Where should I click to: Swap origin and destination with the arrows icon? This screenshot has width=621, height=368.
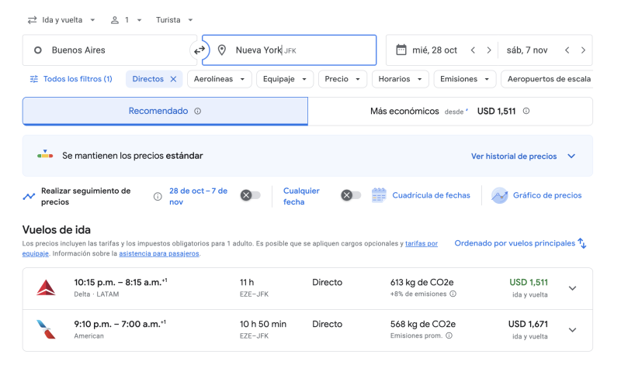click(199, 50)
